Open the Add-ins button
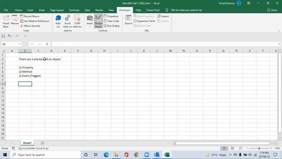 click(x=58, y=21)
